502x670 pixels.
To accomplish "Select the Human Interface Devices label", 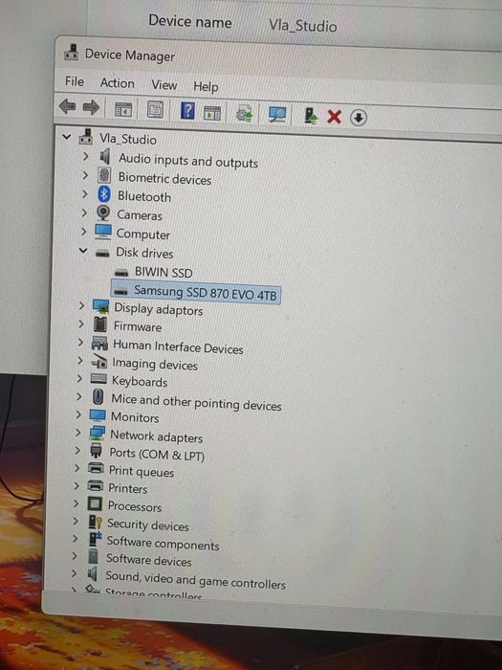I will pos(178,346).
